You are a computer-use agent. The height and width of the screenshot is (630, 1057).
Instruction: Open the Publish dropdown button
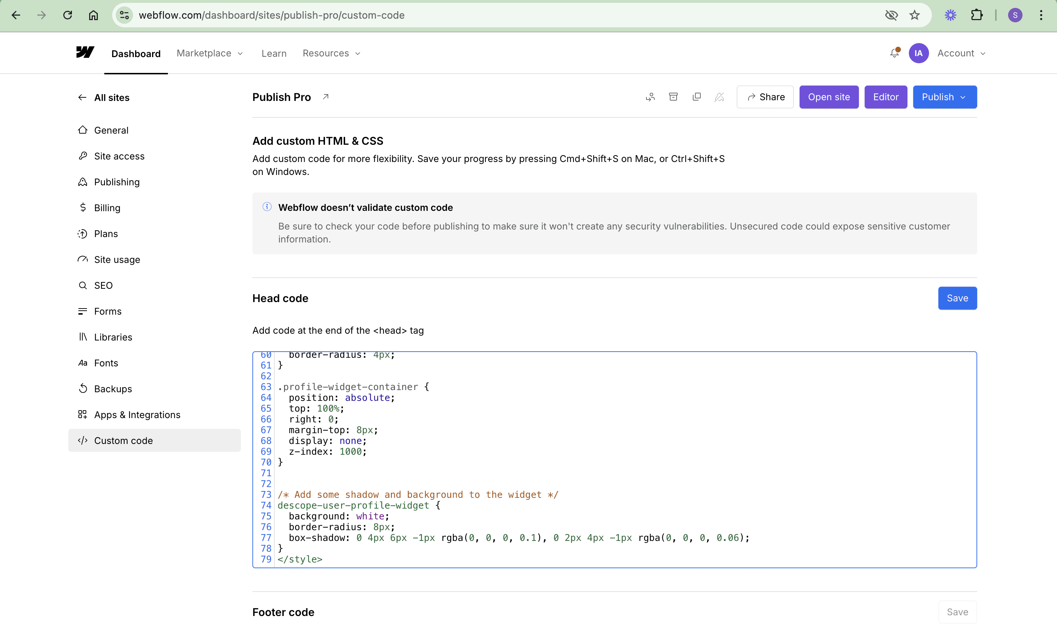944,97
